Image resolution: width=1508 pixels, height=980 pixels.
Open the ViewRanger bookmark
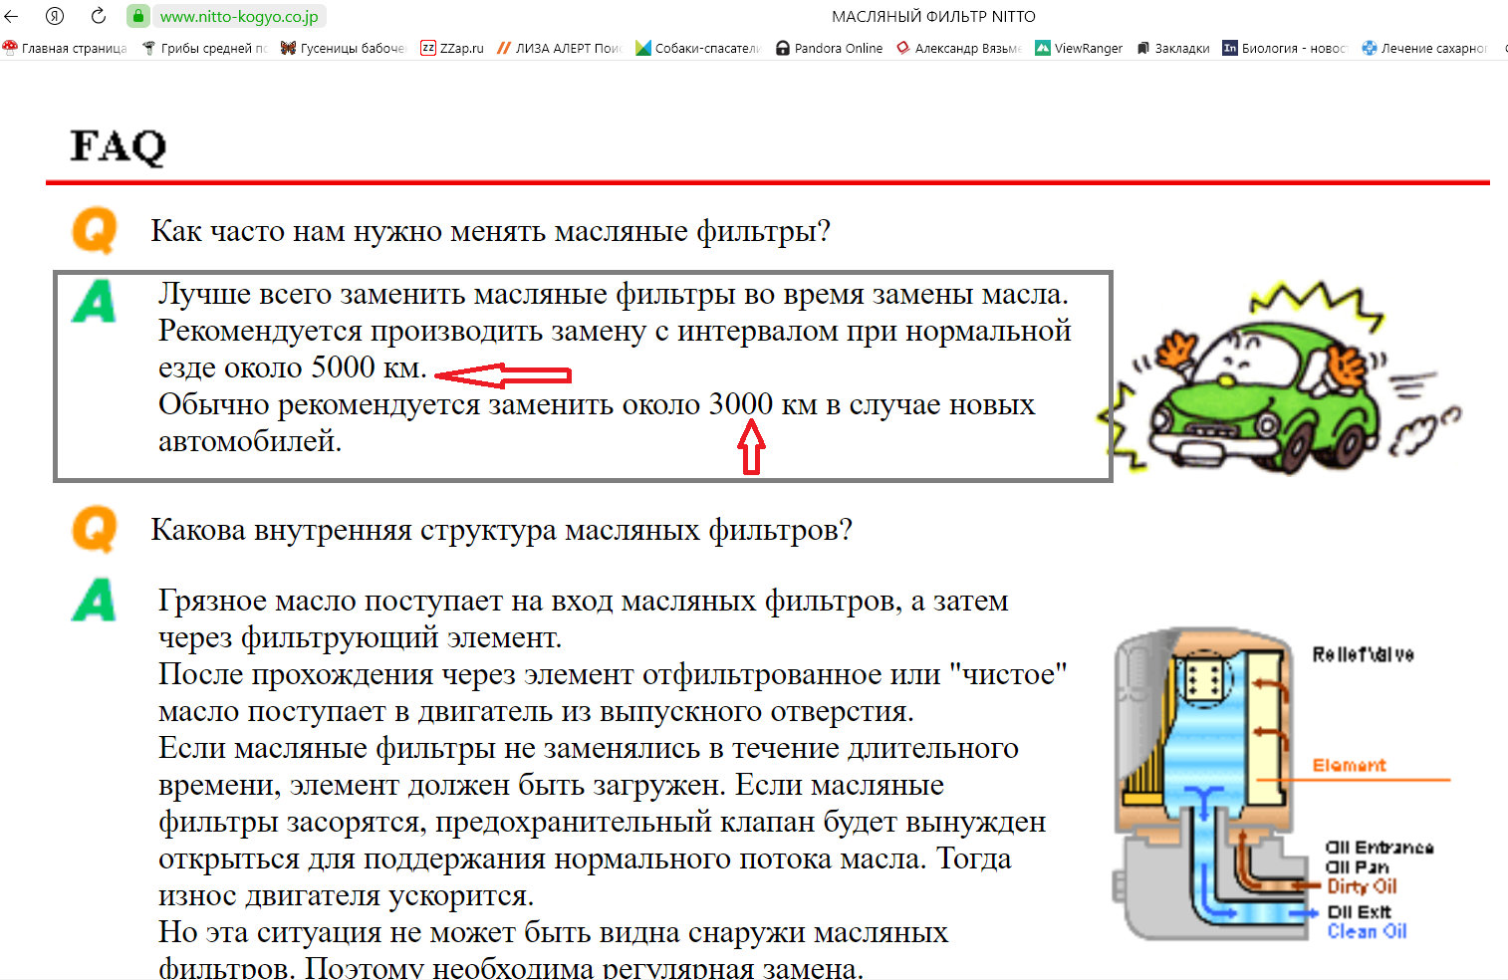pos(1079,48)
